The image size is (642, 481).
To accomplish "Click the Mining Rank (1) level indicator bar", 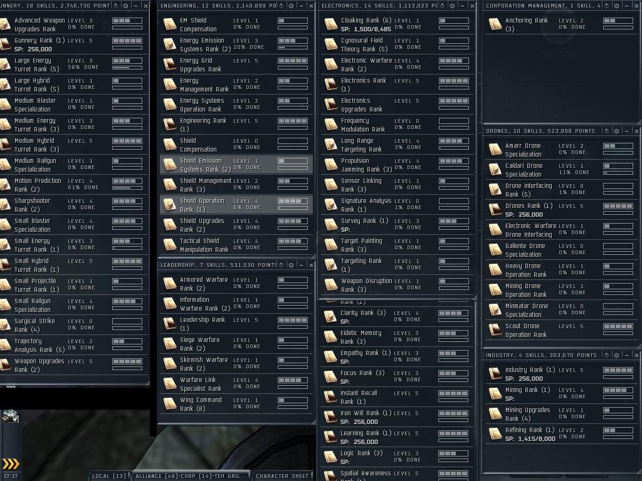I will point(618,390).
